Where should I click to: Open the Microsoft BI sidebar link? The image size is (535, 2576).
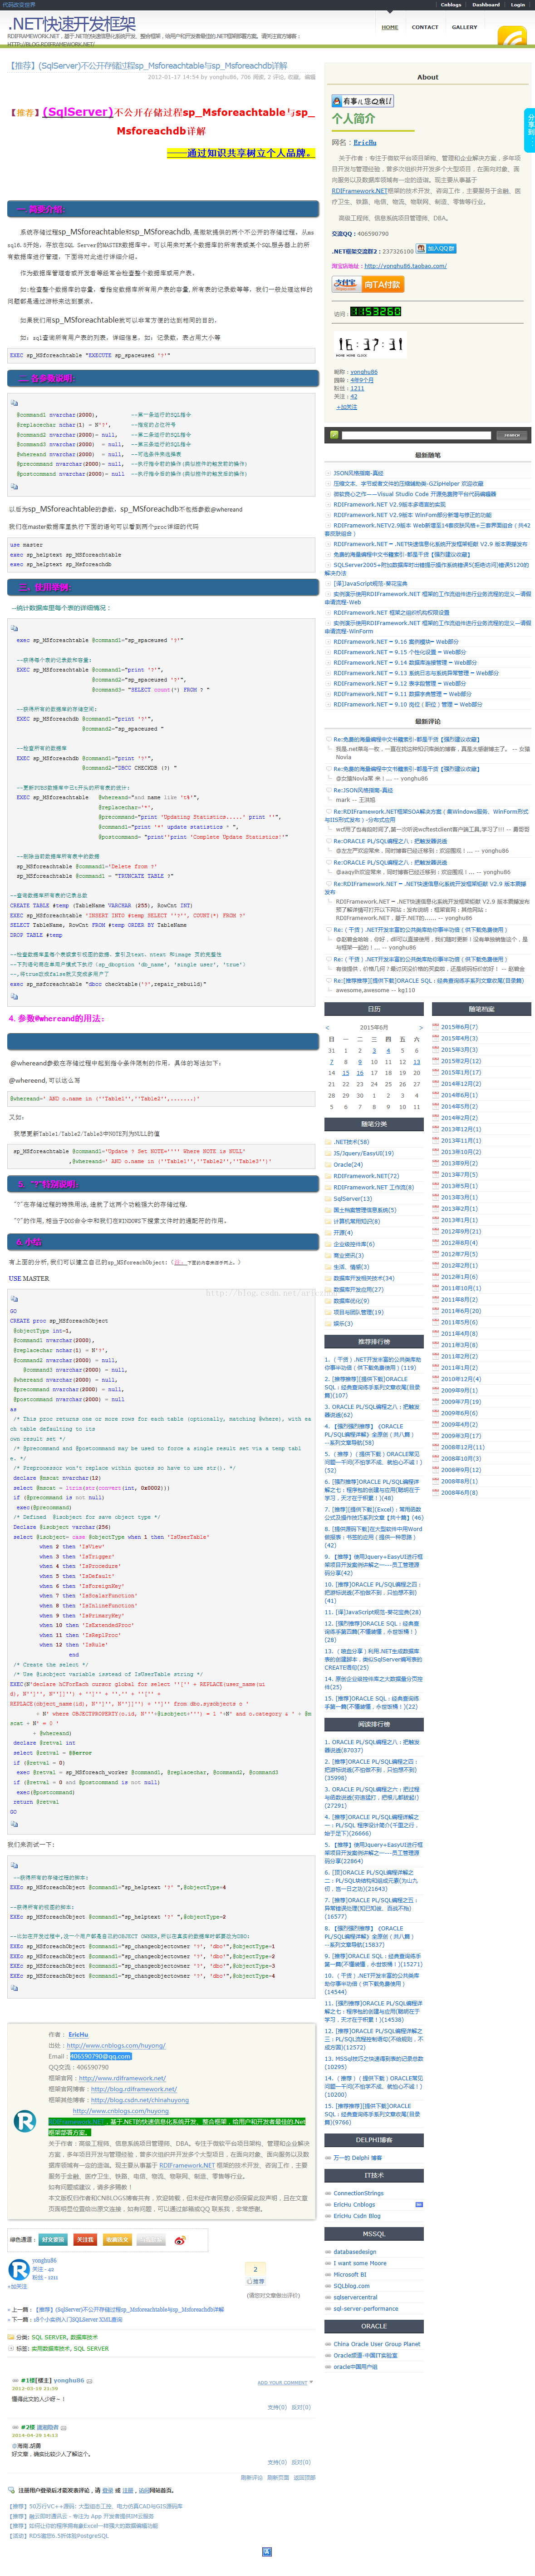[349, 2275]
